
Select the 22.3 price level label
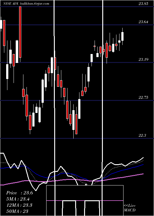click(x=142, y=135)
